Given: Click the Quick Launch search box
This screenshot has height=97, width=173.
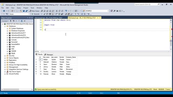Looking at the screenshot, I should (x=147, y=4).
